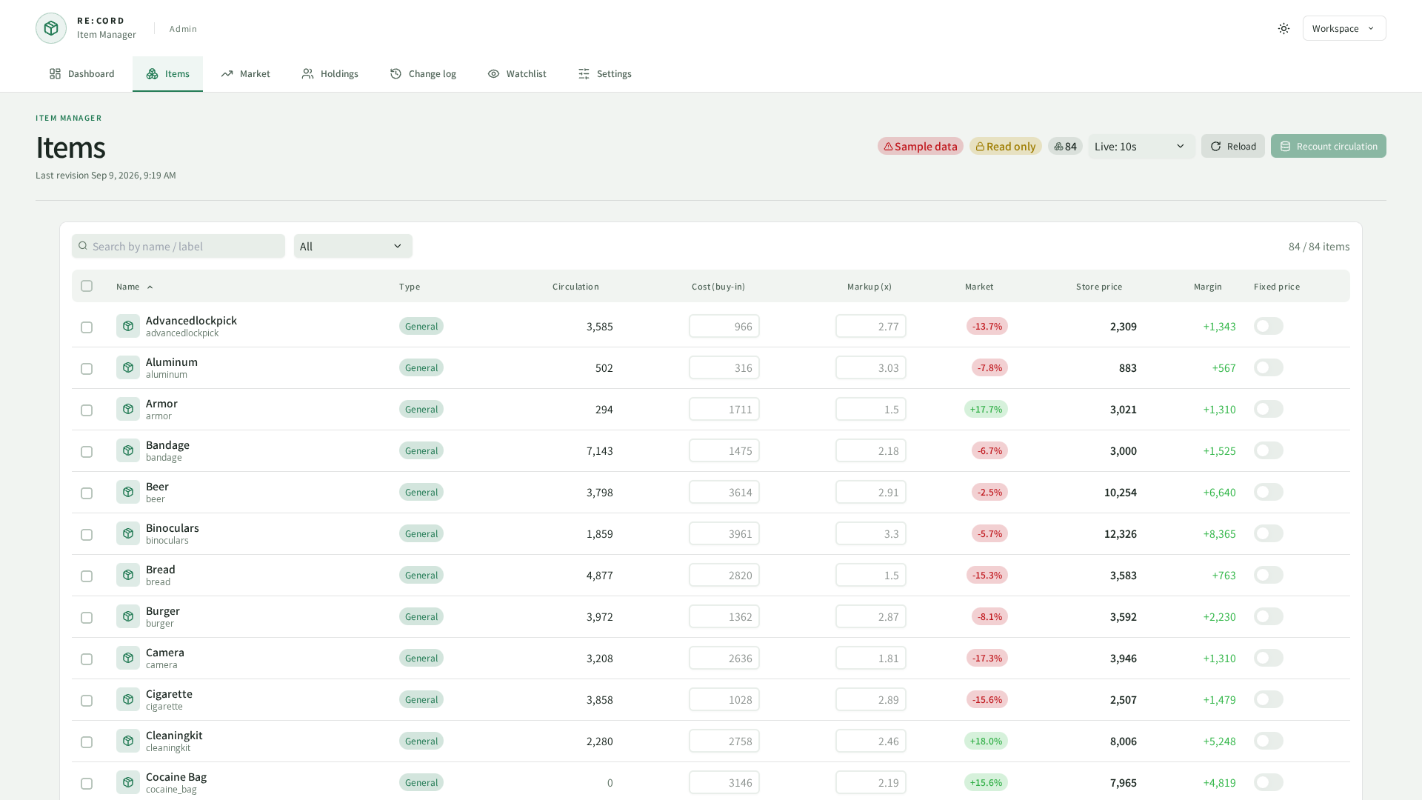The image size is (1422, 800).
Task: Click the Burger item cube icon
Action: tap(128, 616)
